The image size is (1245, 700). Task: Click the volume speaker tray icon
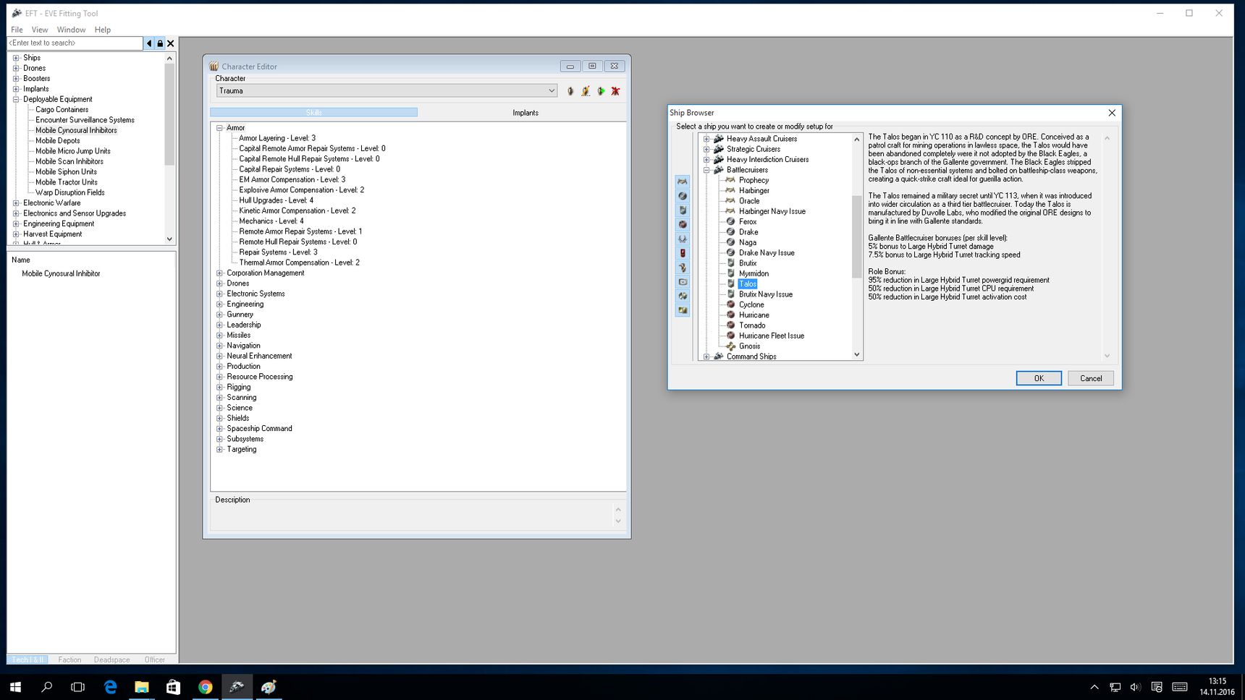point(1135,687)
